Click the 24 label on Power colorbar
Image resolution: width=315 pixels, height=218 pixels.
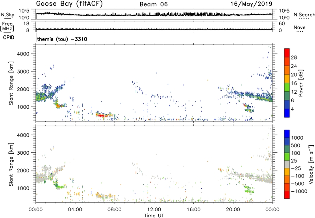coord(294,66)
